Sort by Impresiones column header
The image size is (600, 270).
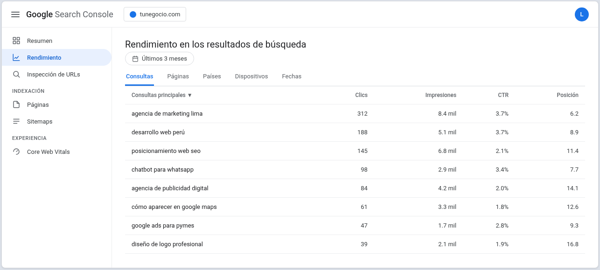click(x=440, y=95)
